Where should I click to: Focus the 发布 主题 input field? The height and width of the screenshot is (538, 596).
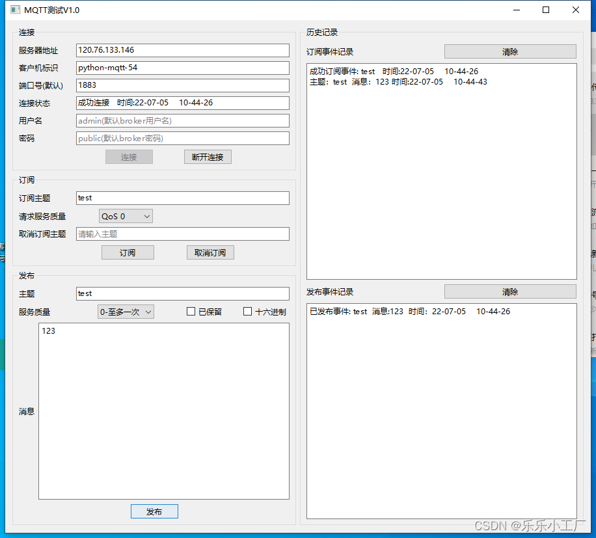point(182,293)
